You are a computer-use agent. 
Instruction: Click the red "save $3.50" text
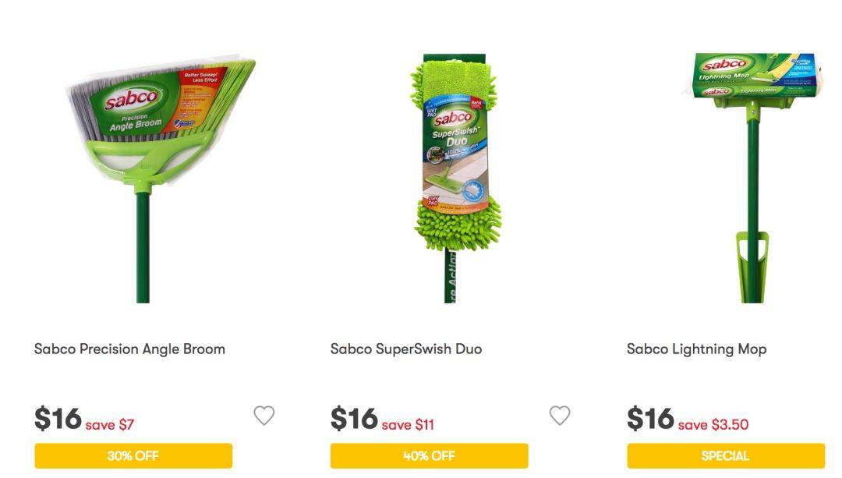click(x=713, y=425)
